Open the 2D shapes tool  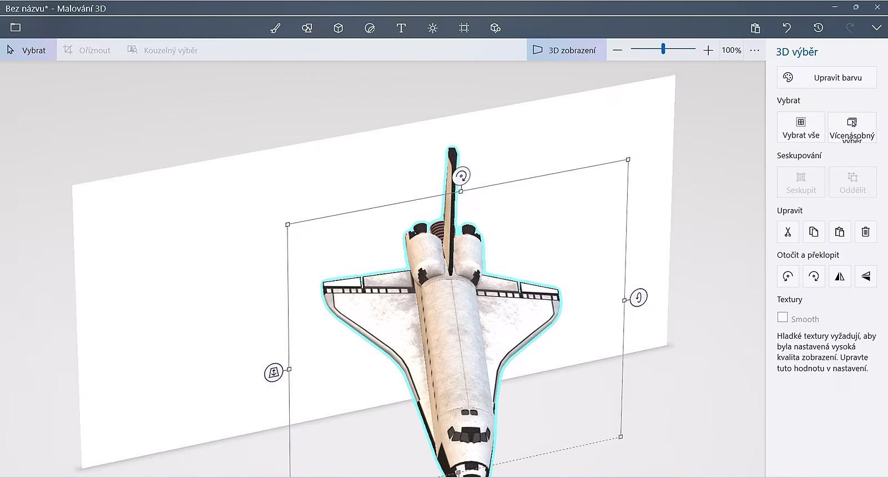coord(306,28)
